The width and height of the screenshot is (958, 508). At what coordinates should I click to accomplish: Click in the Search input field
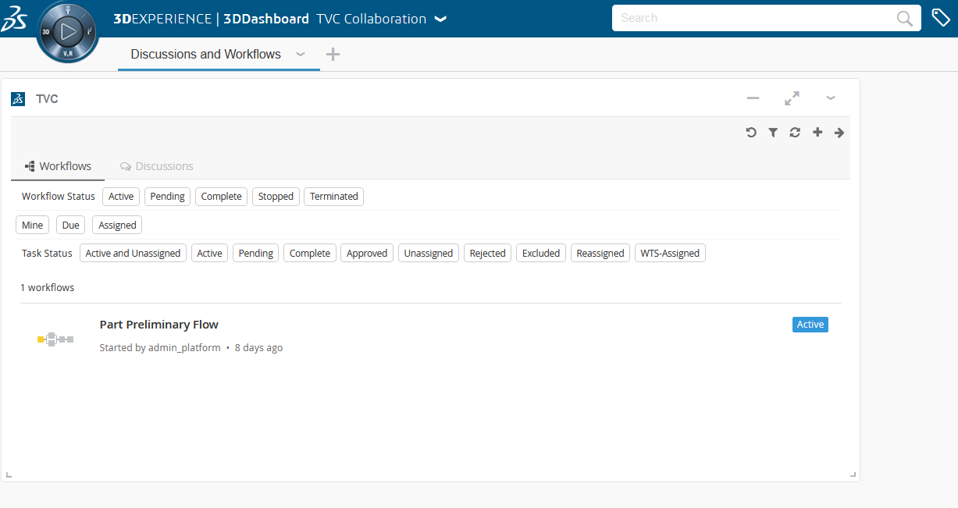750,18
